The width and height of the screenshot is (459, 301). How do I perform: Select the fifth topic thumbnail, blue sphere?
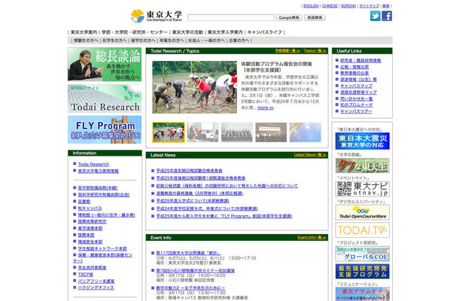(305, 132)
